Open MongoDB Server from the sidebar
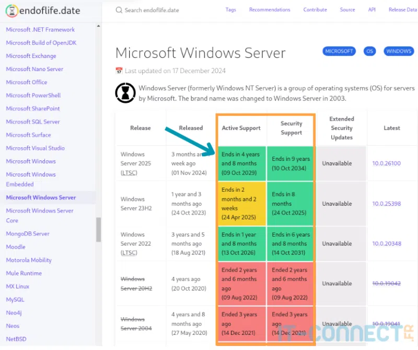This screenshot has height=350, width=418. tap(27, 234)
